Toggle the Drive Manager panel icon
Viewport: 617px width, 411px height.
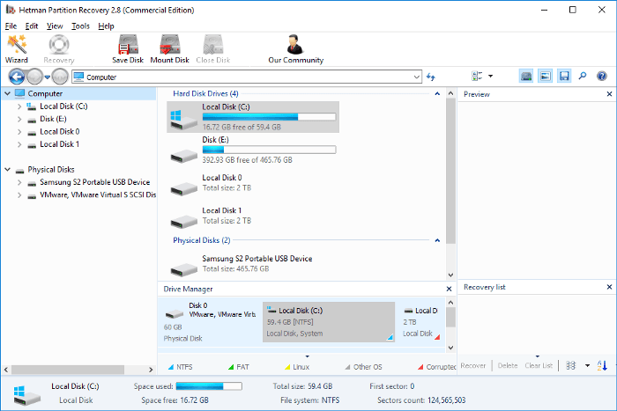click(x=526, y=76)
